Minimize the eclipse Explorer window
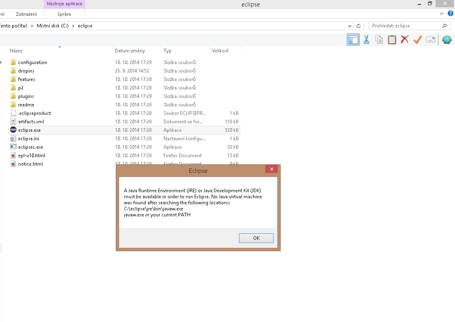This screenshot has height=322, width=455. tap(419, 4)
